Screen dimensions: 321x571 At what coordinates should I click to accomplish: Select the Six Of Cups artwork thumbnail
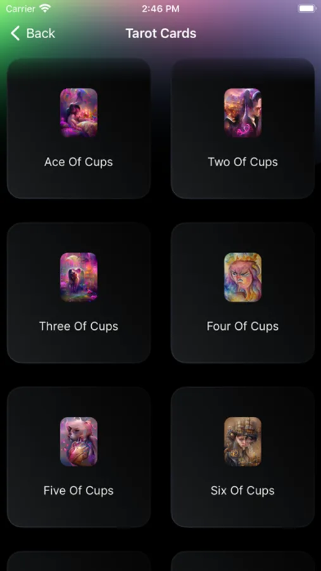pyautogui.click(x=242, y=442)
